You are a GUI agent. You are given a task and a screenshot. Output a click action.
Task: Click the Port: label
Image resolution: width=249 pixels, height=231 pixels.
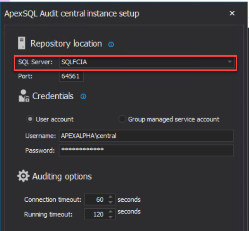pos(25,76)
